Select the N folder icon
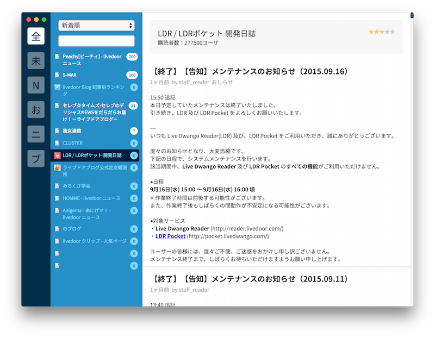This screenshot has height=337, width=435. click(36, 85)
